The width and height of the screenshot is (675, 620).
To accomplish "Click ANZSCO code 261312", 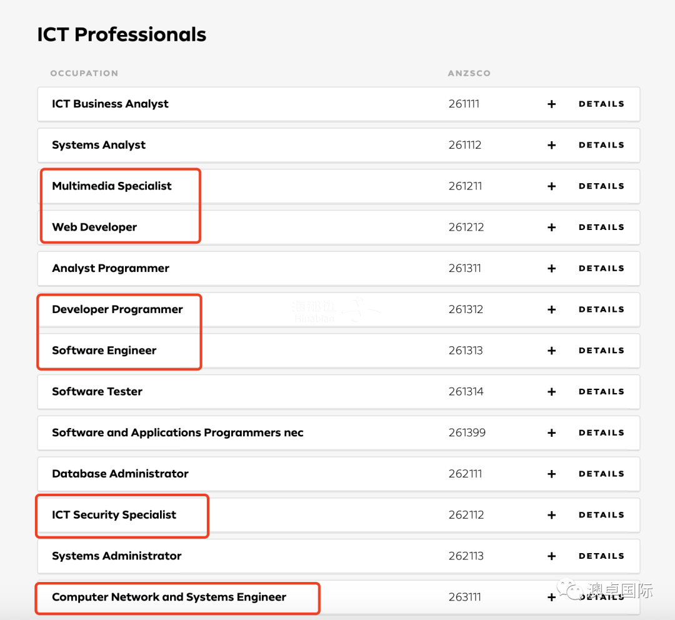I will coord(466,309).
